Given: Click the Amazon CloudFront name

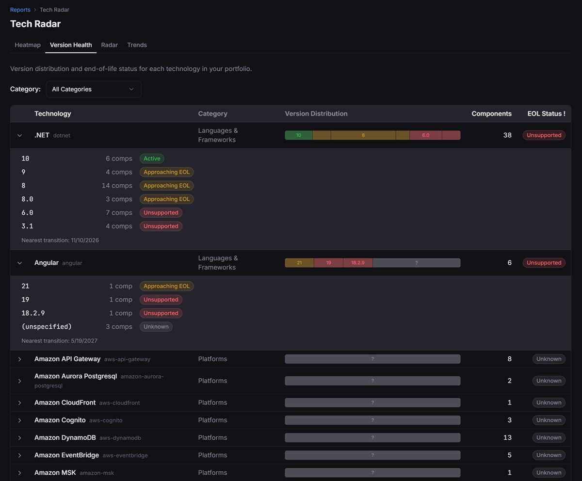Looking at the screenshot, I should [x=65, y=403].
